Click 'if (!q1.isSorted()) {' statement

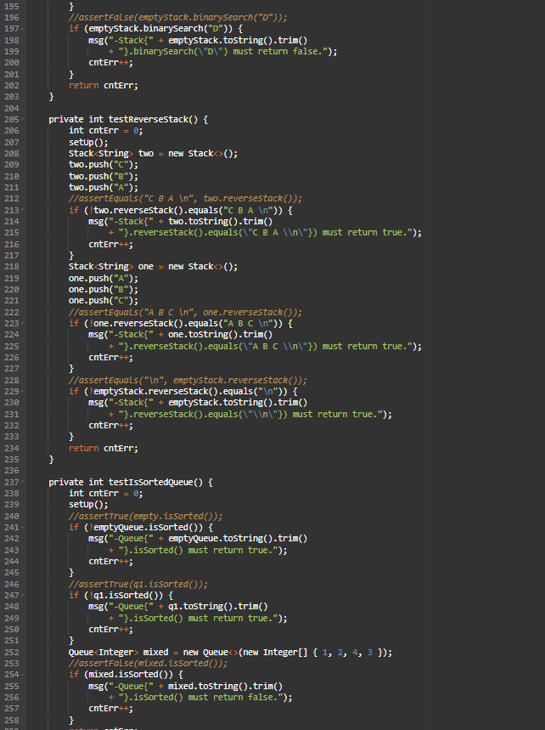121,596
